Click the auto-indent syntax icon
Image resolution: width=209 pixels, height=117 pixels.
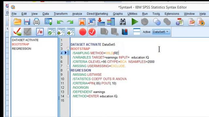click(52, 32)
